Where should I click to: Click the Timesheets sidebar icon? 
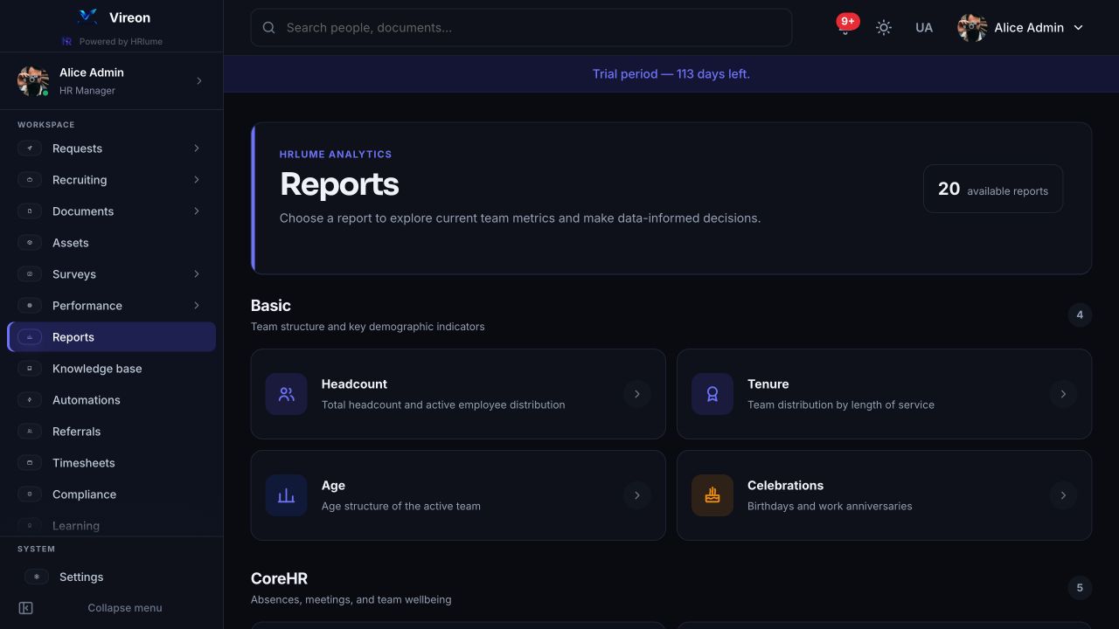point(30,463)
